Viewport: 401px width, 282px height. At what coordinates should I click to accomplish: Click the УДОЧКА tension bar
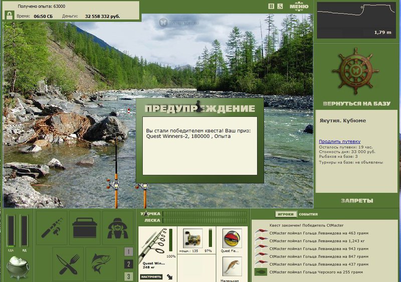click(205, 214)
